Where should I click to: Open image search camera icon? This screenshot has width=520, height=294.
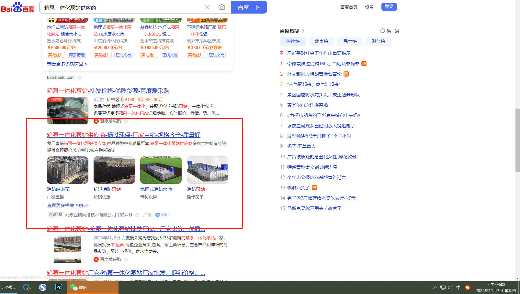pyautogui.click(x=222, y=7)
